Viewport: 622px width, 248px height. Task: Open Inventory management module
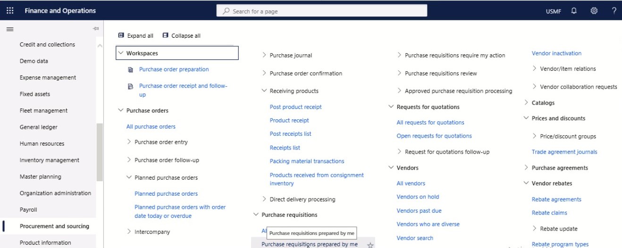pos(50,160)
